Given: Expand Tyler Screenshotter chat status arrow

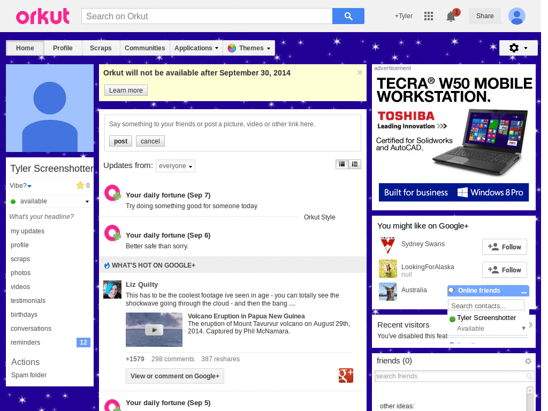Looking at the screenshot, I should (523, 328).
